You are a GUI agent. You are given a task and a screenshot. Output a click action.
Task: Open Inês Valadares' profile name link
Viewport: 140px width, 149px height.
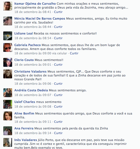pos(26,140)
